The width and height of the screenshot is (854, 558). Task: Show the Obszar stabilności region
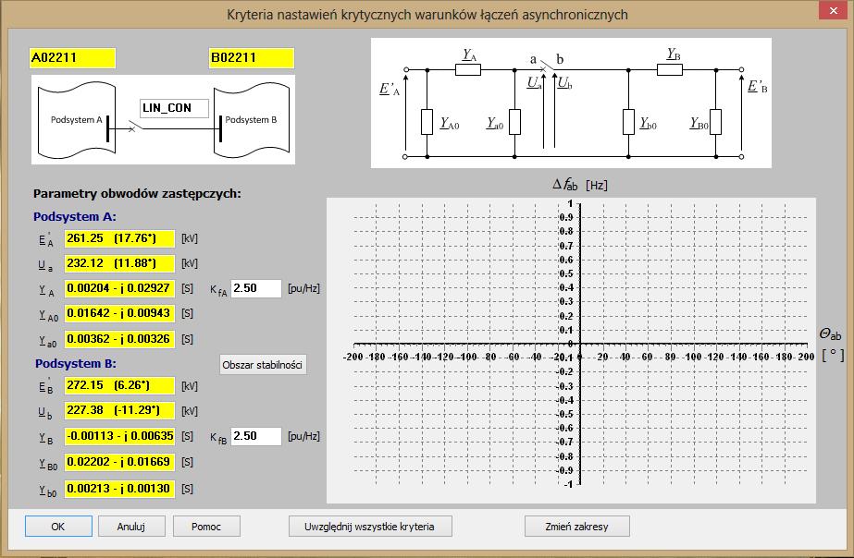tap(263, 364)
